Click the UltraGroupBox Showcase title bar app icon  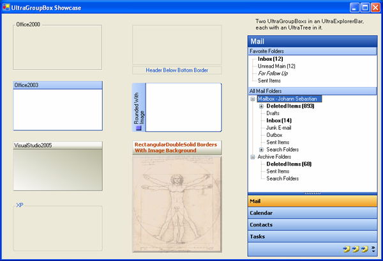(x=6, y=7)
